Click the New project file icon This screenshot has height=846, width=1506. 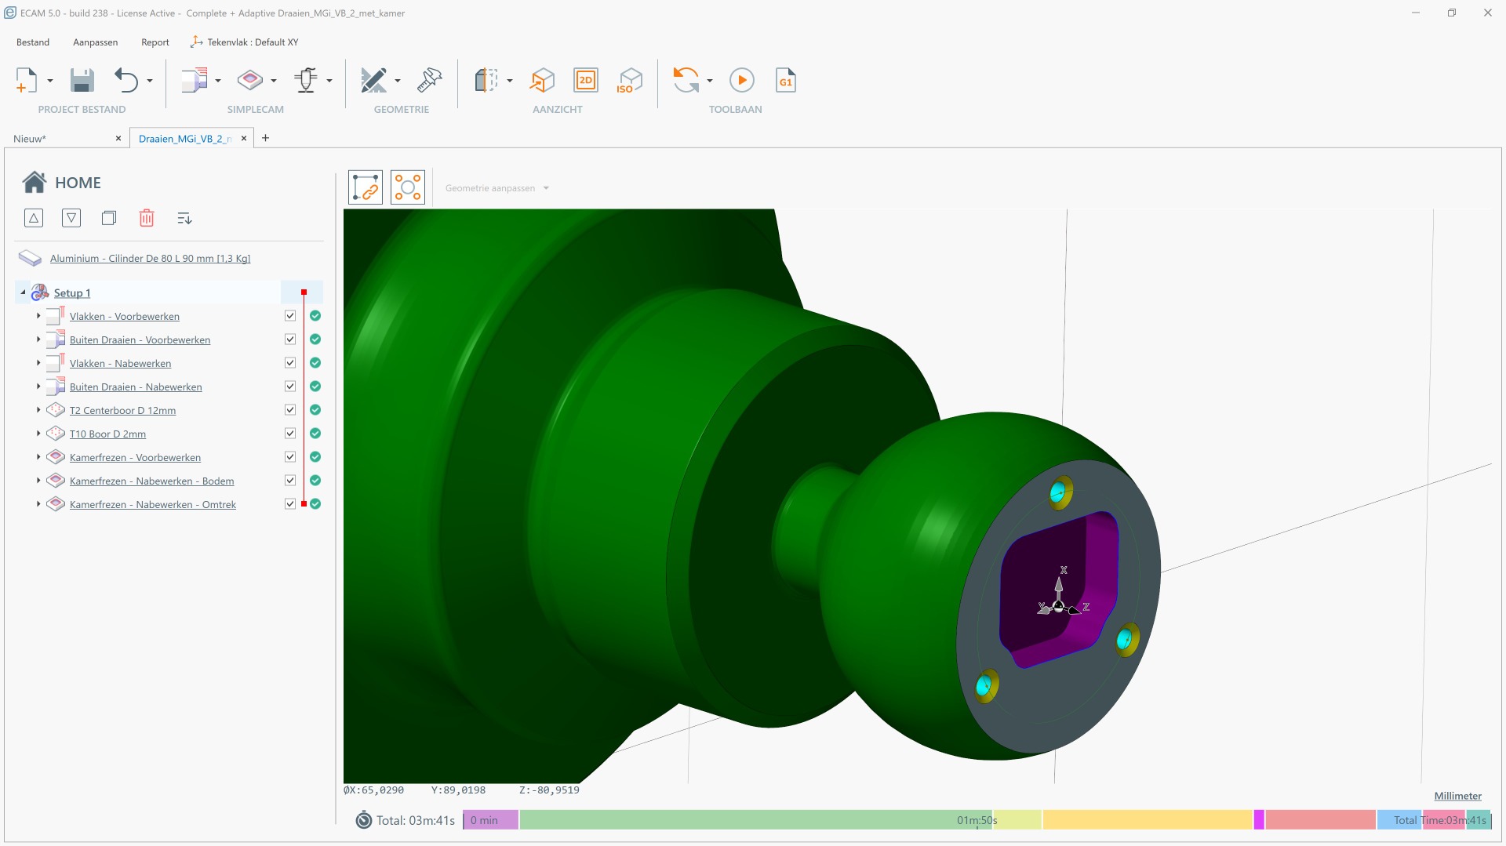(x=27, y=80)
